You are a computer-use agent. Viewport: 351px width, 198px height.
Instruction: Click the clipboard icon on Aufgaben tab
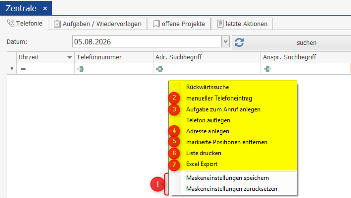point(57,24)
